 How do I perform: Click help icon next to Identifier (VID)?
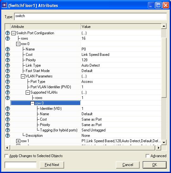click(x=8, y=109)
